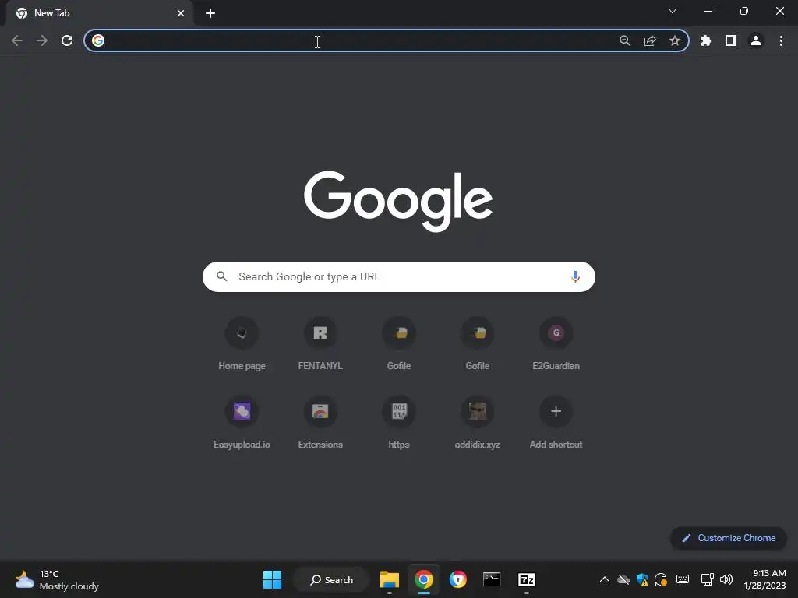Open network settings tray icon

707,579
